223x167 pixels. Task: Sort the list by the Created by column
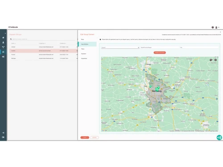coord(42,43)
